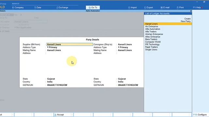This screenshot has width=209, height=117.
Task: Click New Party in the ledger list
Action: [185, 21]
